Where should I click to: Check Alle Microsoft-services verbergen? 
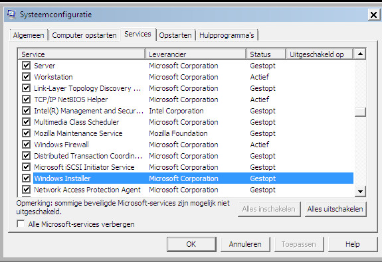click(21, 224)
